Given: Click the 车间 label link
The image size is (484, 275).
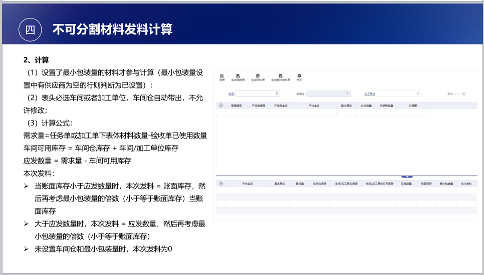Looking at the screenshot, I should [x=231, y=93].
